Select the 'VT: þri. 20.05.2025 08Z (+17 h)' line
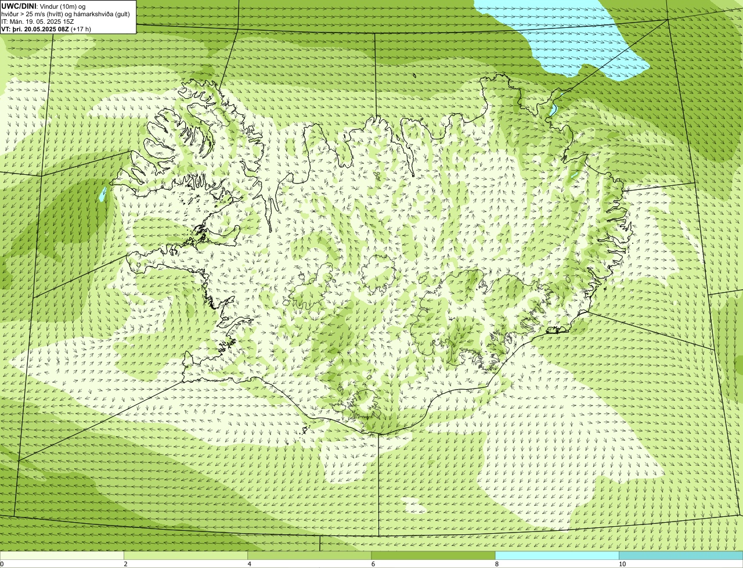 [46, 29]
